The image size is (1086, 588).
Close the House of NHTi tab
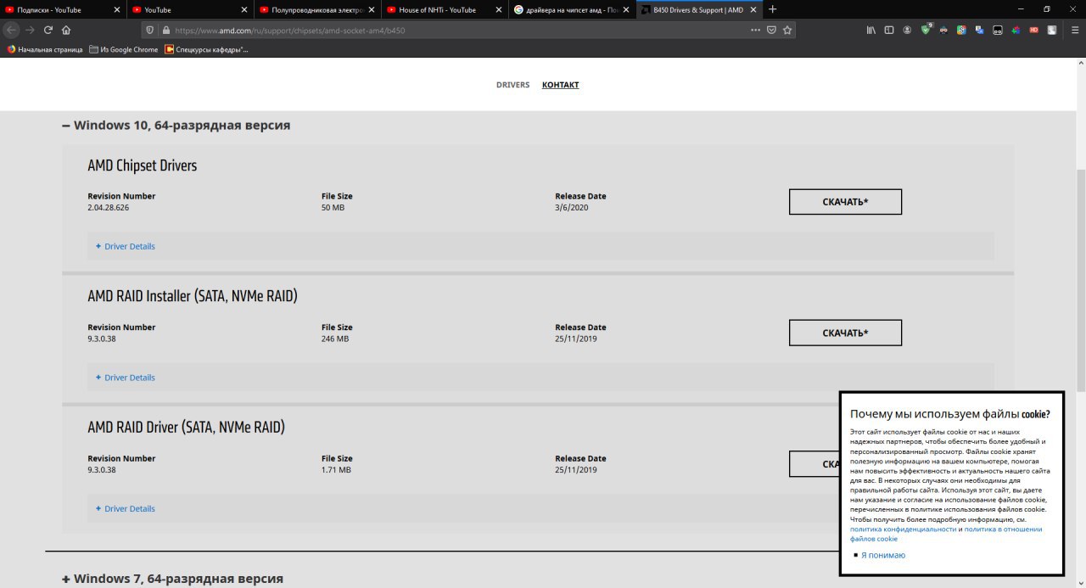[x=499, y=10]
